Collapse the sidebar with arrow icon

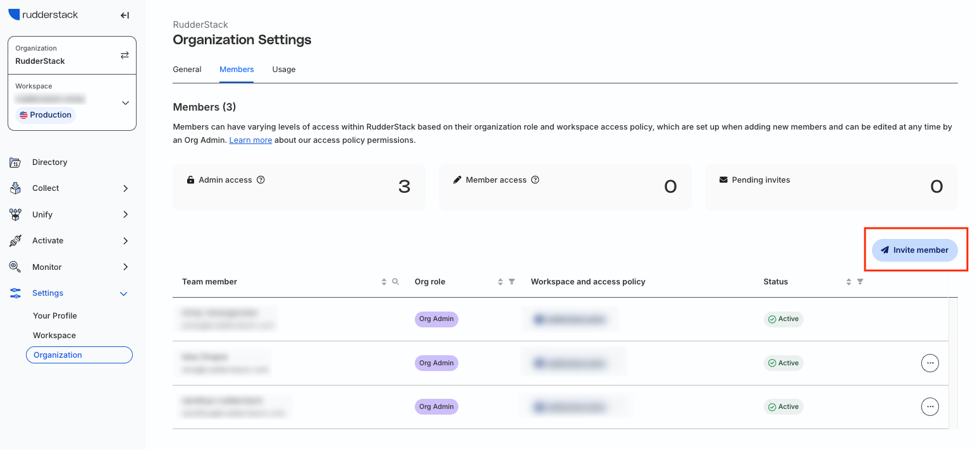(x=125, y=15)
